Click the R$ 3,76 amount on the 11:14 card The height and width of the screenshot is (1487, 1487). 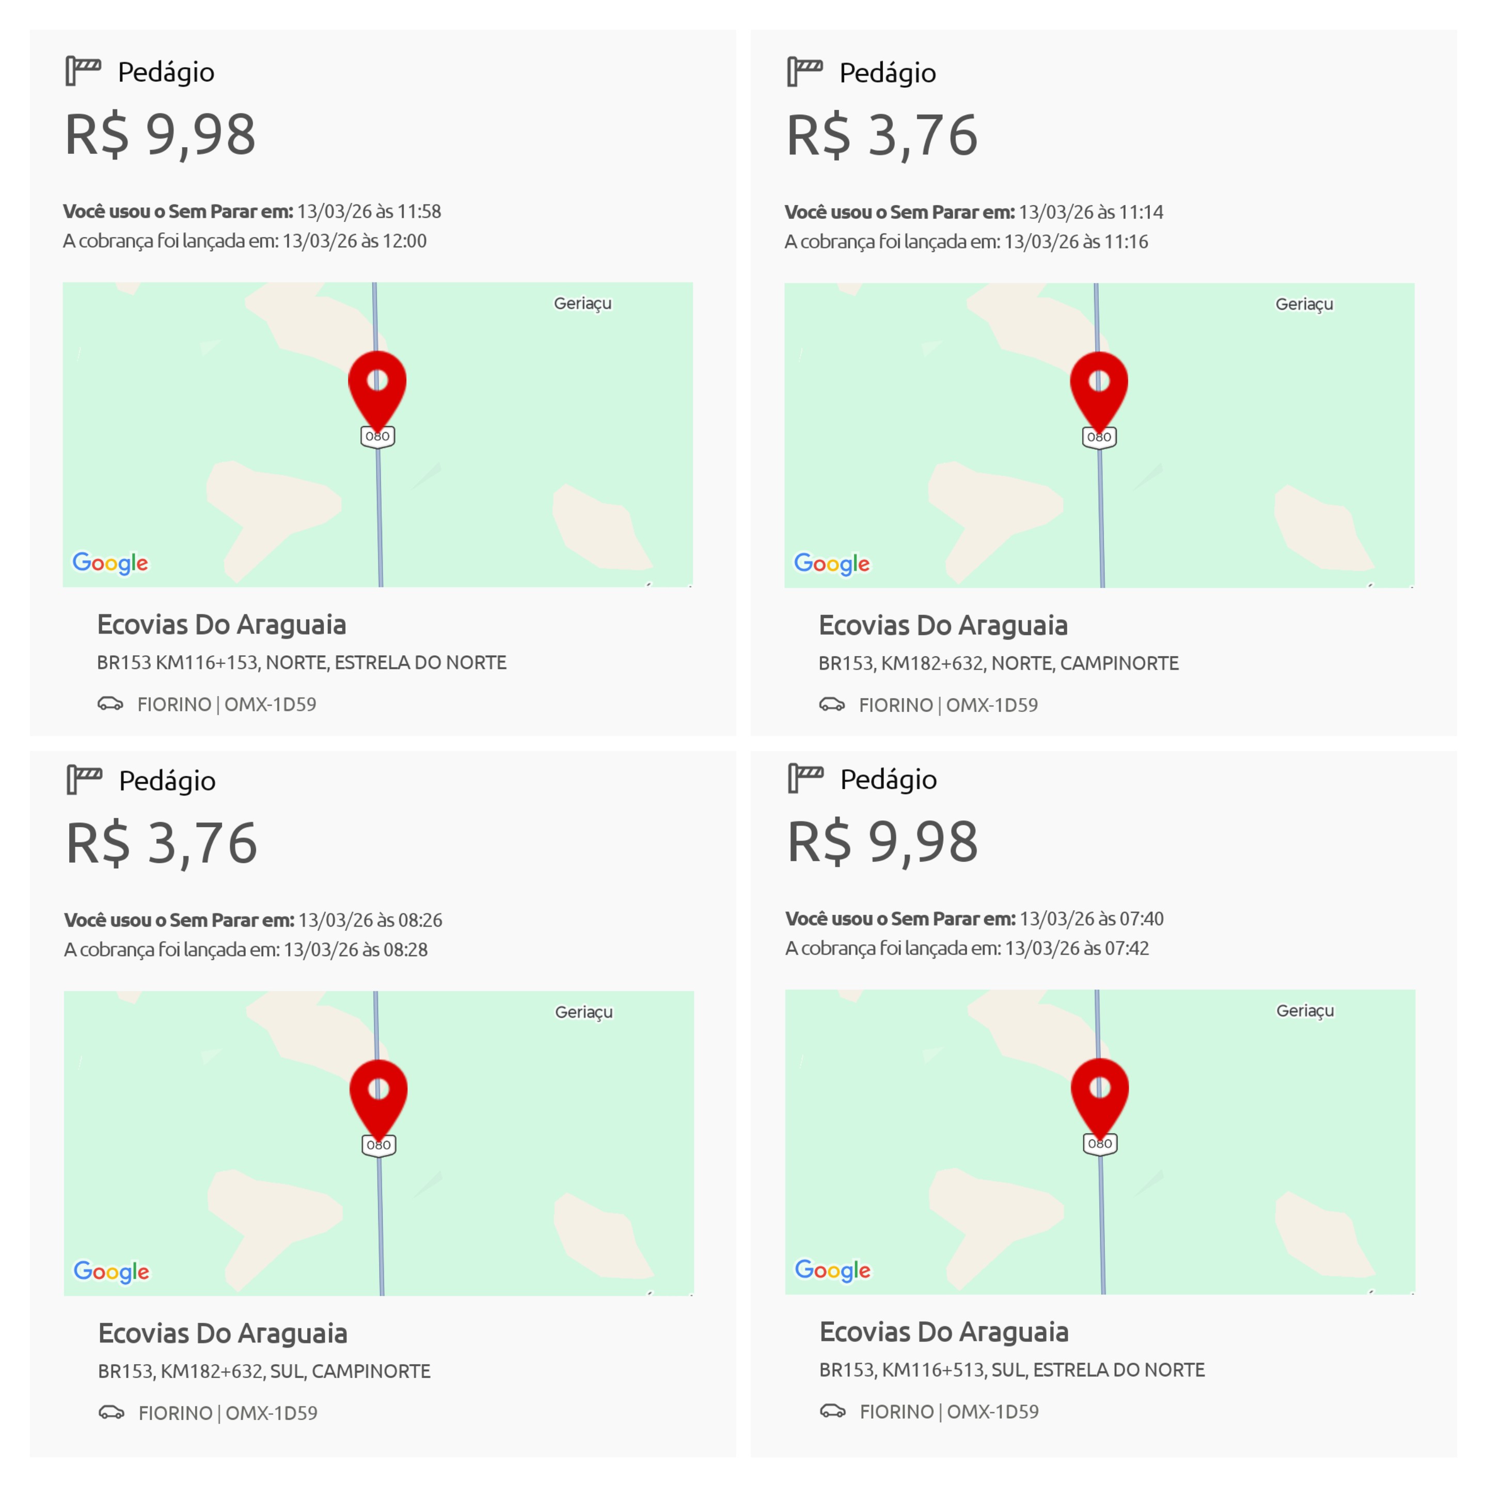click(x=882, y=135)
